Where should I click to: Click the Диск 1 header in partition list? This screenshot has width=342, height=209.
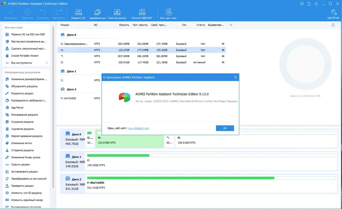point(68,71)
